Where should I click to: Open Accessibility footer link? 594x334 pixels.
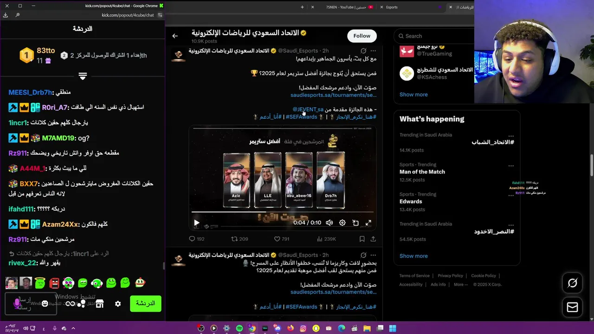tap(411, 284)
